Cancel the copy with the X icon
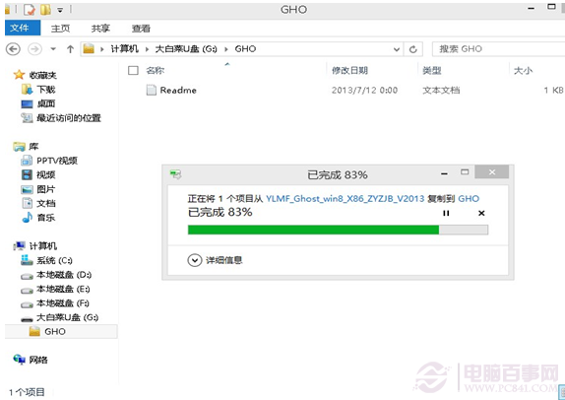Viewport: 565px width, 400px height. [x=481, y=213]
